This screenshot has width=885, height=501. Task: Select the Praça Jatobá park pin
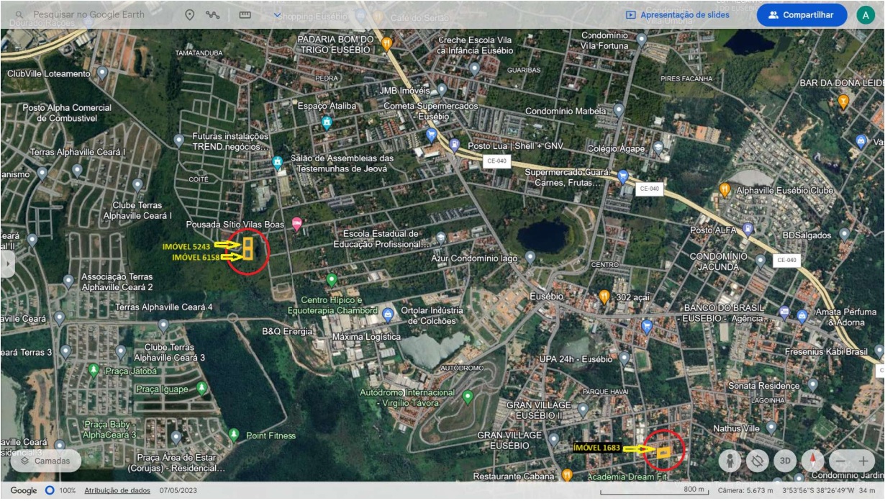click(x=94, y=371)
